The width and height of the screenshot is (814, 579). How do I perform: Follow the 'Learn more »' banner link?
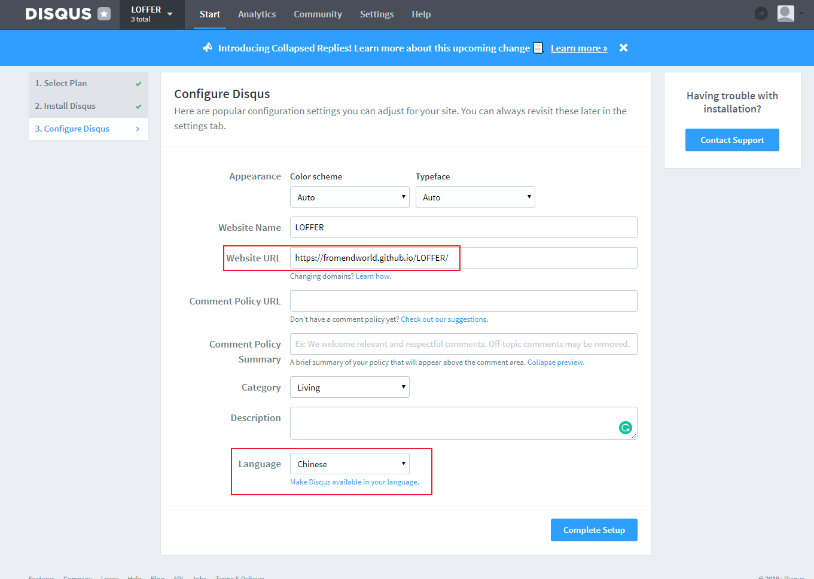click(579, 48)
